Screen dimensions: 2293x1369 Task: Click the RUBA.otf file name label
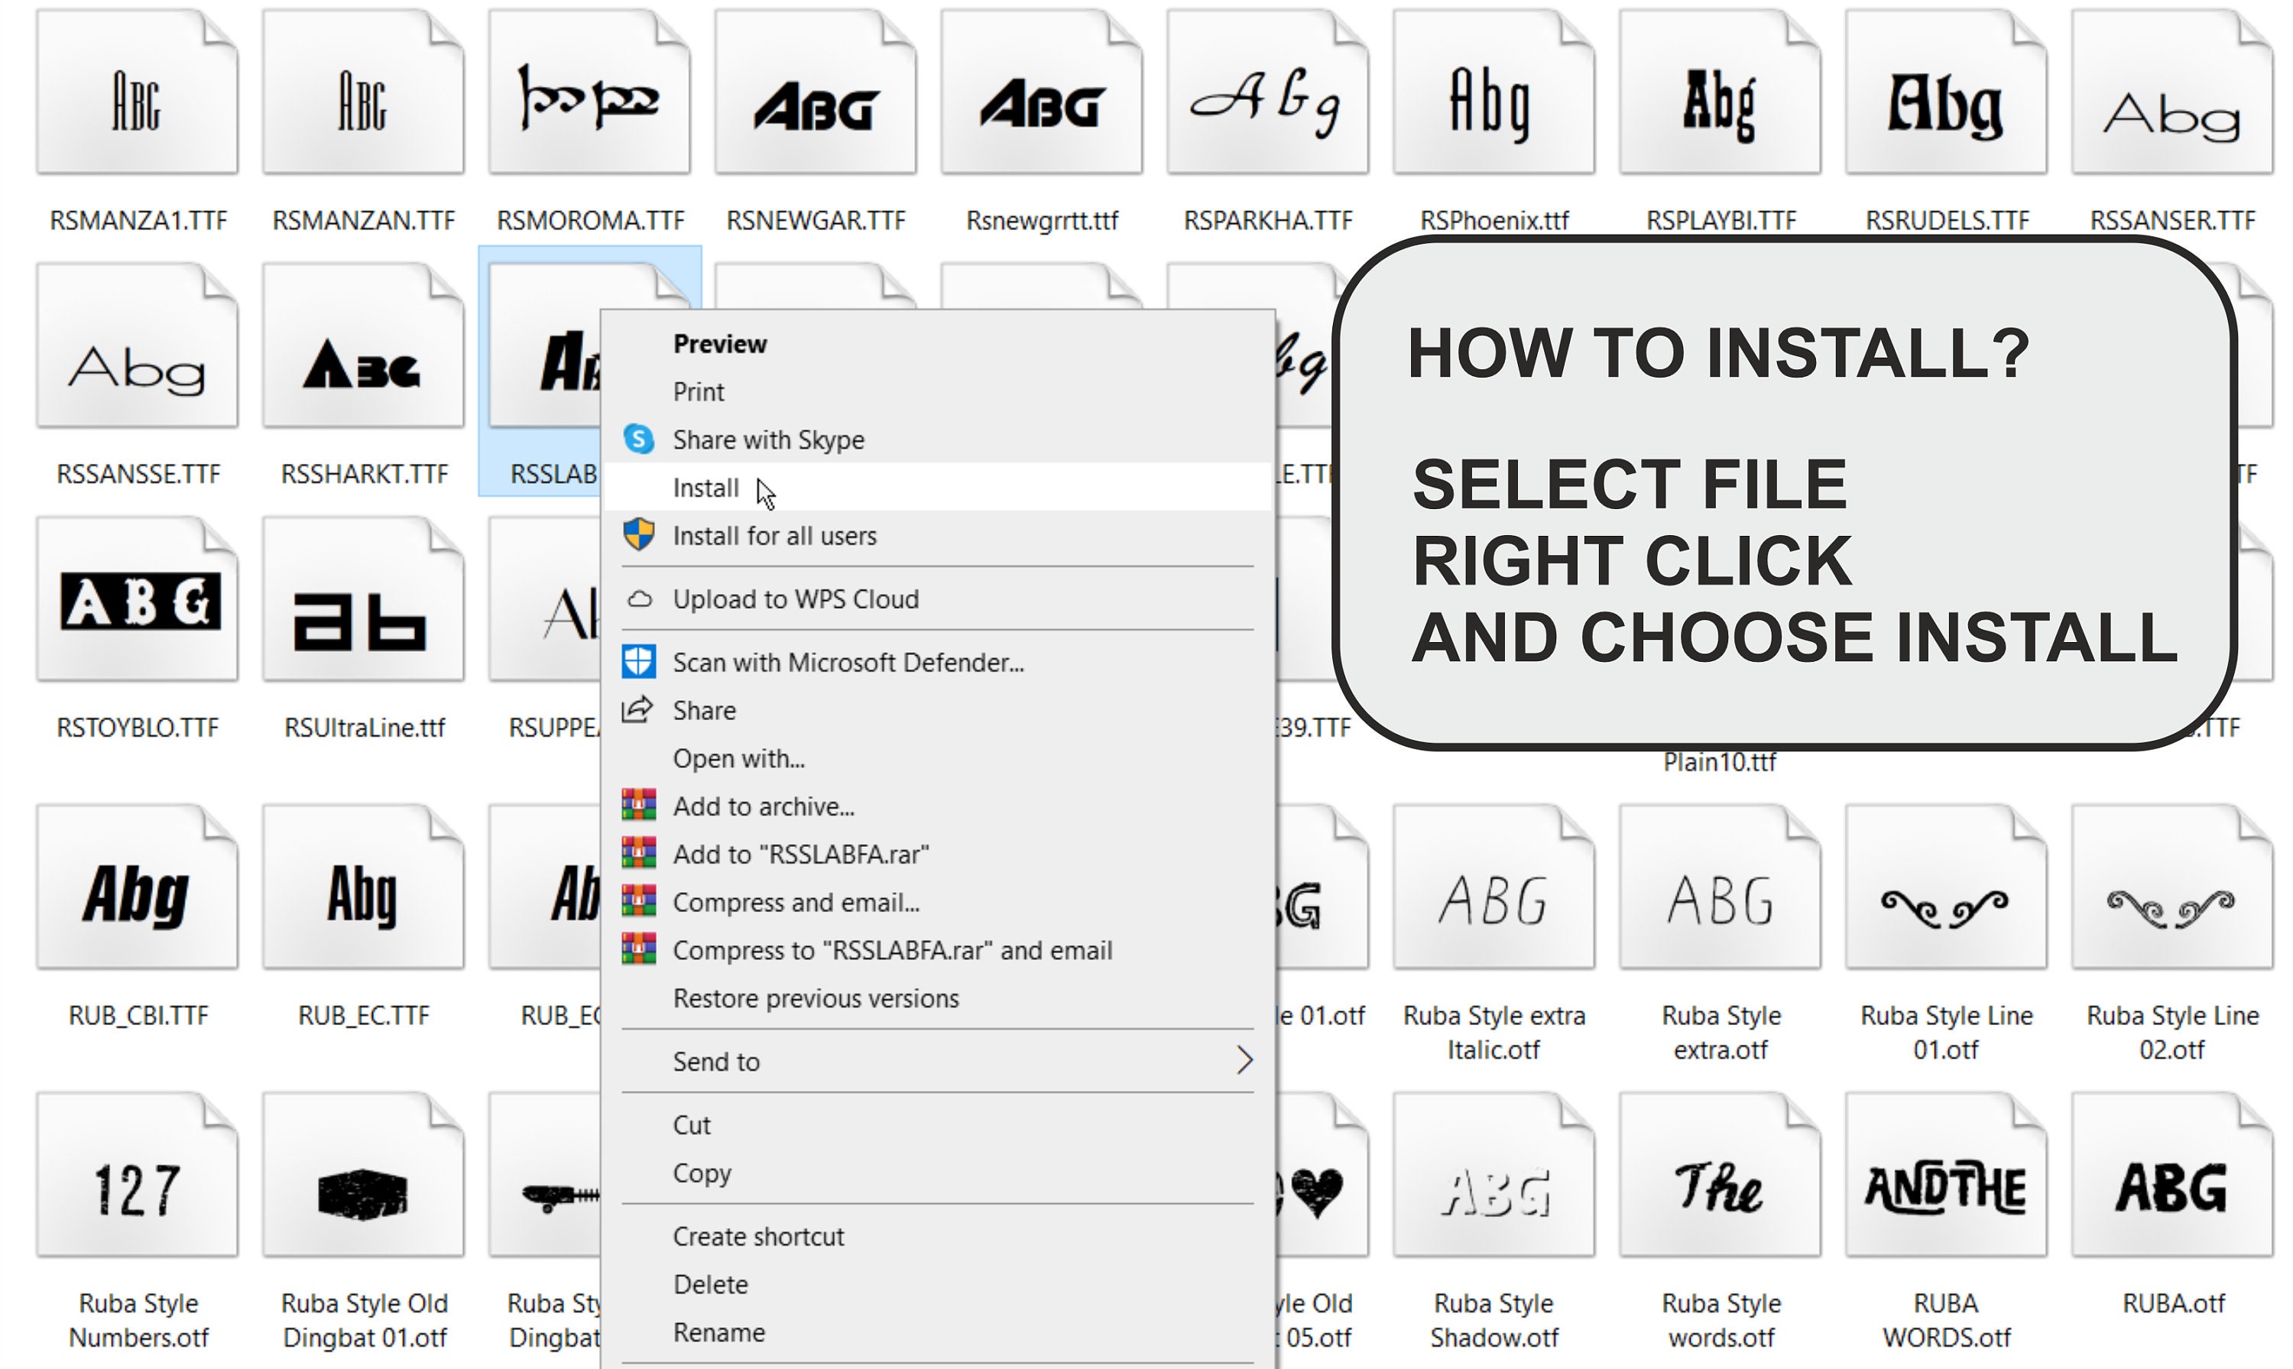pyautogui.click(x=2173, y=1302)
